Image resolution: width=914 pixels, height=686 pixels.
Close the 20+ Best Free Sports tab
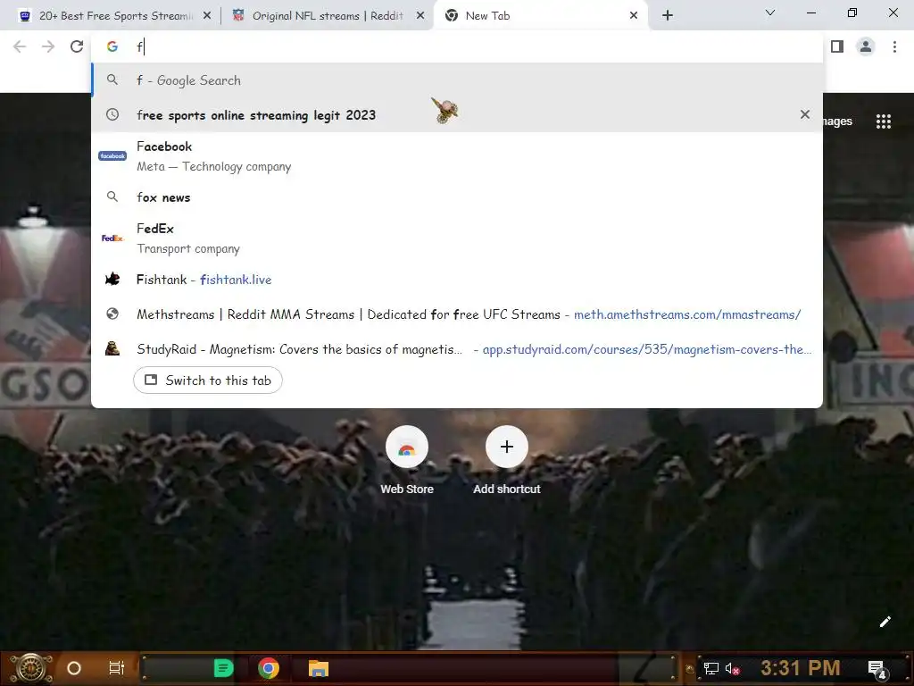click(207, 16)
